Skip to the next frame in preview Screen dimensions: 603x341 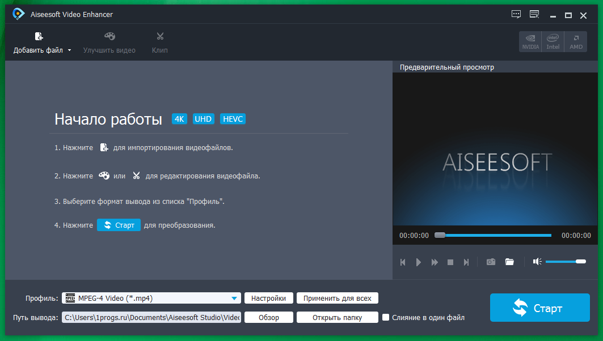(x=466, y=262)
